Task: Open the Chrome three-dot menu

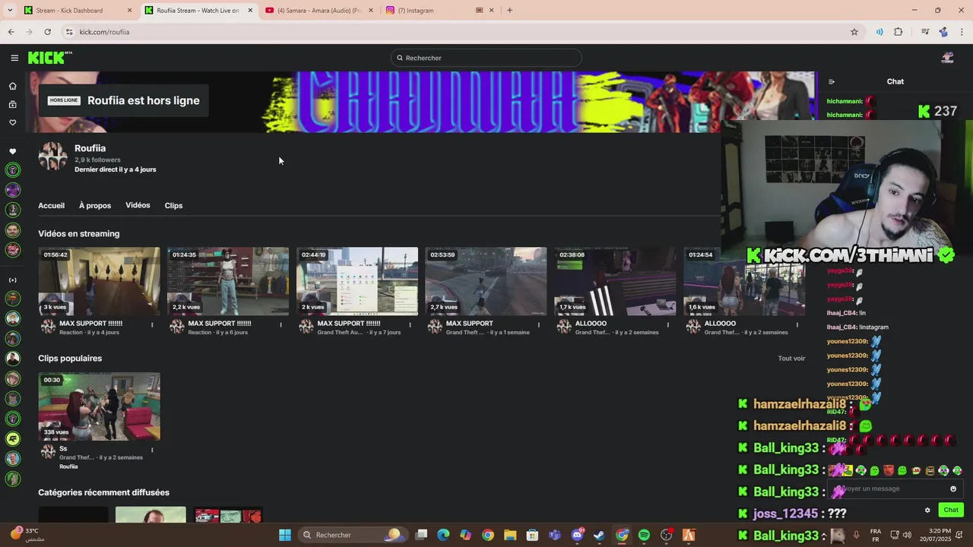Action: (962, 32)
